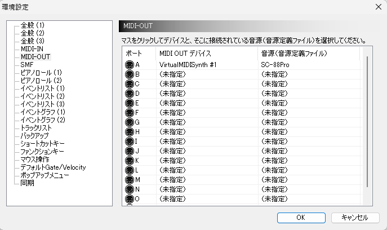387x230 pixels.
Task: Click the MIDI port icon for port I
Action: 130,141
